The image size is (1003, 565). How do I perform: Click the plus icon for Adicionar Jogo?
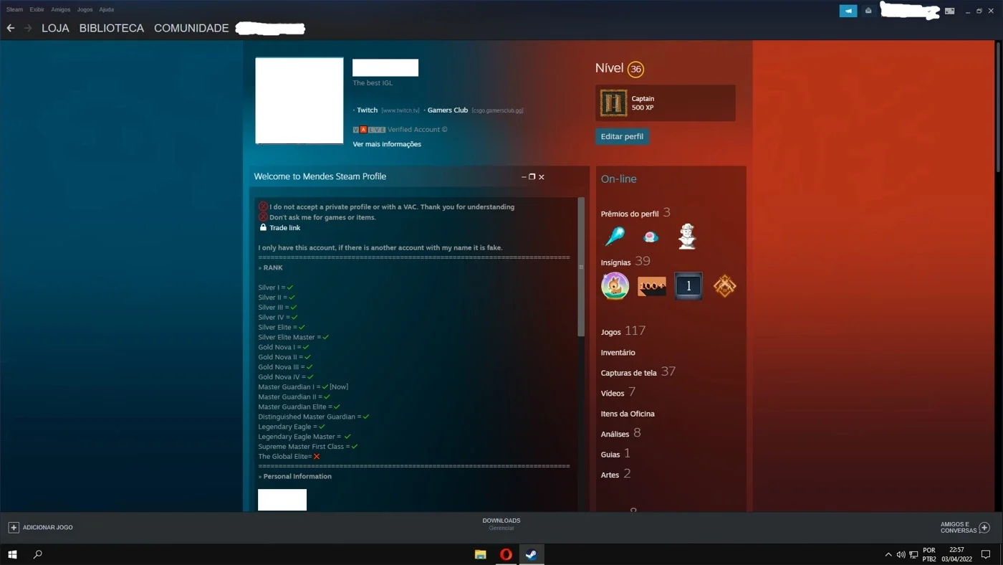click(x=14, y=527)
